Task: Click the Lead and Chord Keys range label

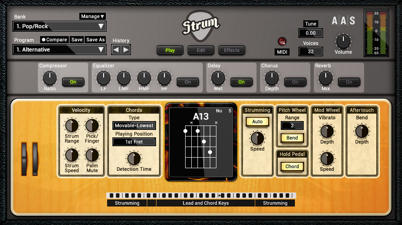Action: click(x=205, y=203)
